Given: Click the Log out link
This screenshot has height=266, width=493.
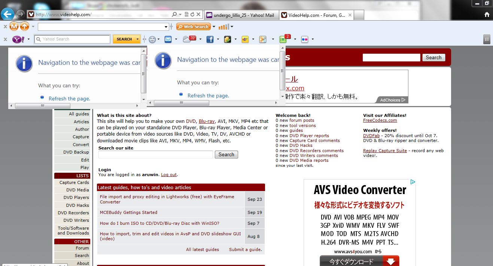Looking at the screenshot, I should coord(169,175).
